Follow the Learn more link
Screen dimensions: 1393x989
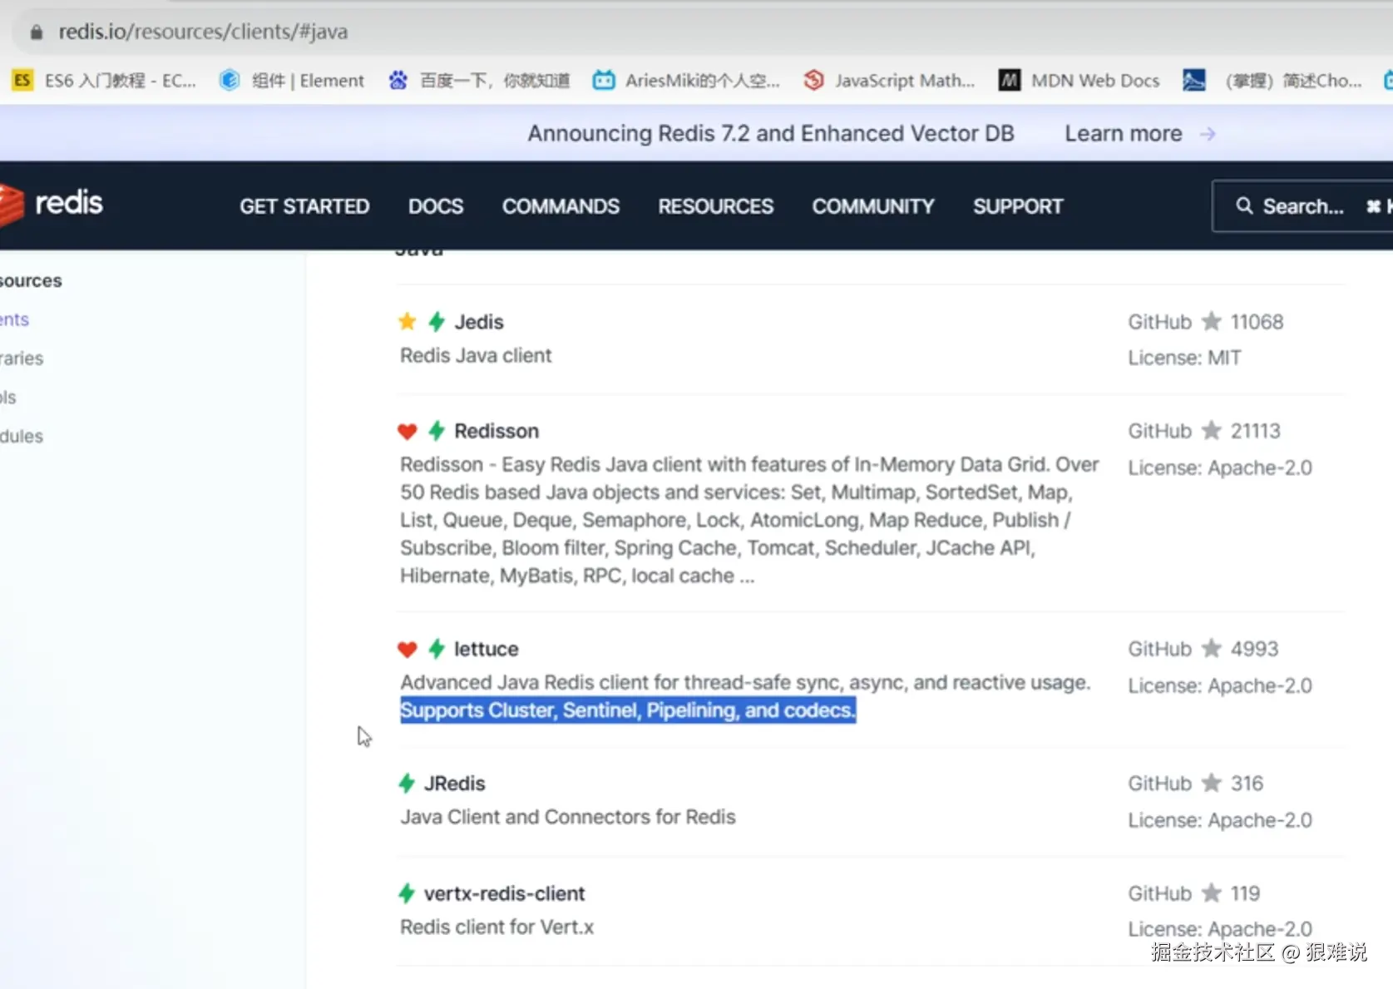coord(1124,134)
